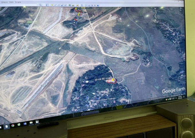Screen dimensions: 195x138
Task: Start the Record a Tour tool
Action: pos(65,5)
